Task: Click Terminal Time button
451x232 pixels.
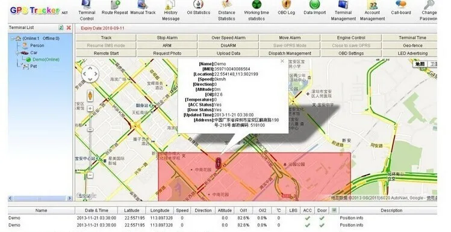Action: coord(410,38)
